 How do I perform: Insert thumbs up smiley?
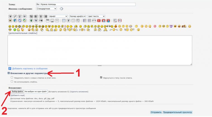[115, 26]
